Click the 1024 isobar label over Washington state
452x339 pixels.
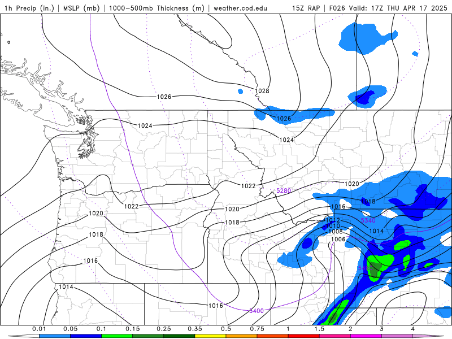click(145, 125)
